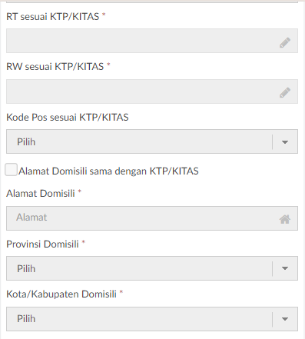Open the Kota/Kabupaten Domisili dropdown
The width and height of the screenshot is (305, 339).
(x=152, y=319)
